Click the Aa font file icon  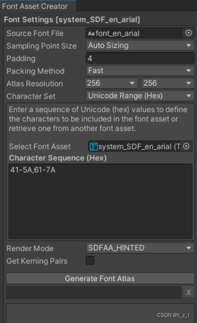point(91,33)
